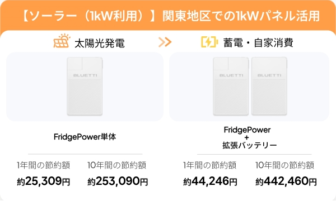The height and width of the screenshot is (201, 336).
Task: Click the orange double chevron arrow
Action: [165, 42]
